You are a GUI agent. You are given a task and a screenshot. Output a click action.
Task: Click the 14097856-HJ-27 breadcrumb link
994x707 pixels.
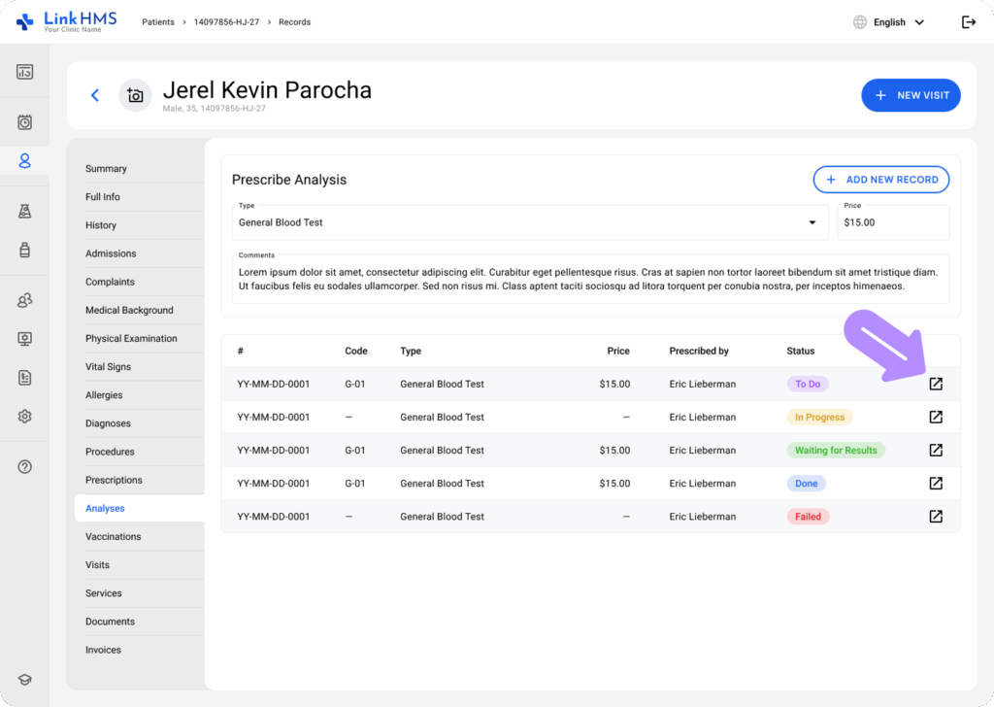tap(226, 22)
